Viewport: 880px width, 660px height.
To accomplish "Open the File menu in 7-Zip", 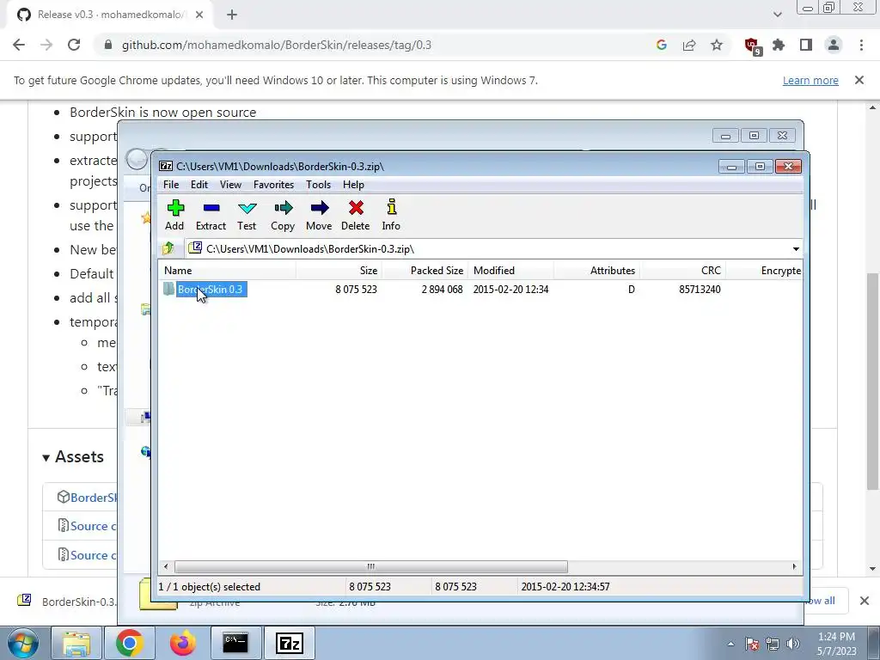I will 171,185.
